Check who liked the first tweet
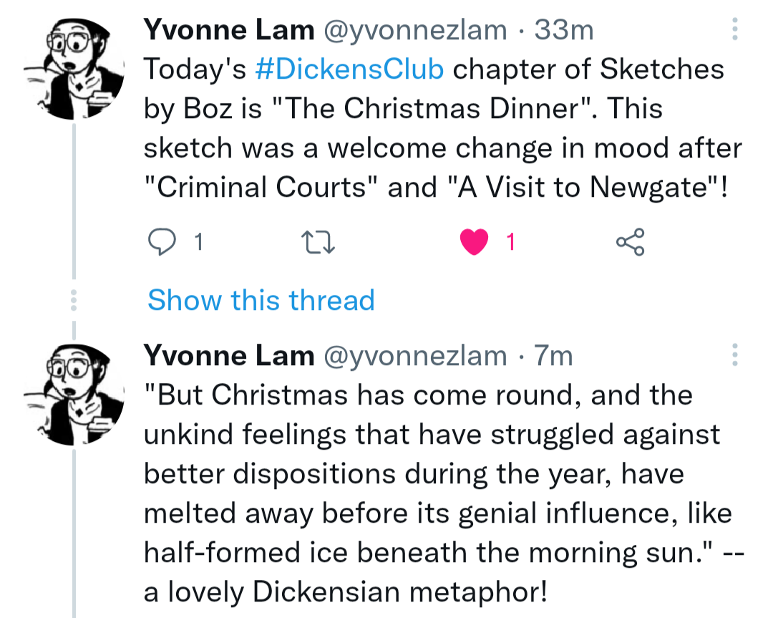The image size is (773, 618). click(x=510, y=242)
